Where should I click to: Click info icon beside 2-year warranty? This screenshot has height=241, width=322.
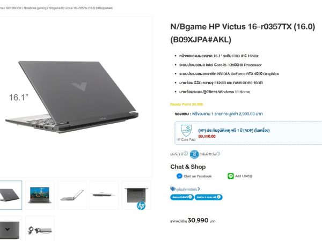[186, 154]
